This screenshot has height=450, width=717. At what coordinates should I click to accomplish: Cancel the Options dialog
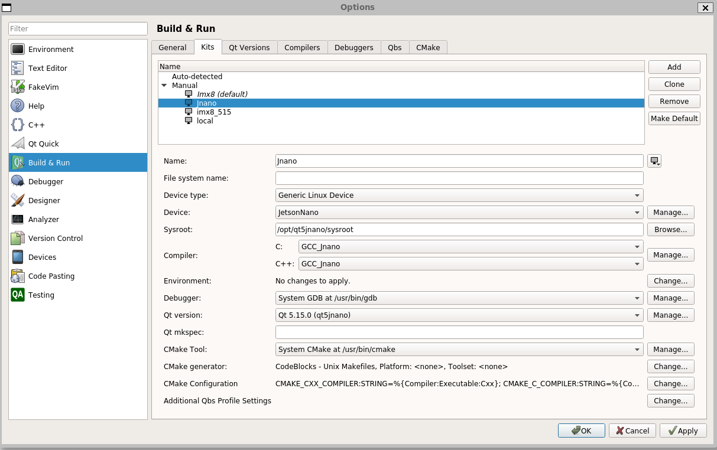[632, 431]
